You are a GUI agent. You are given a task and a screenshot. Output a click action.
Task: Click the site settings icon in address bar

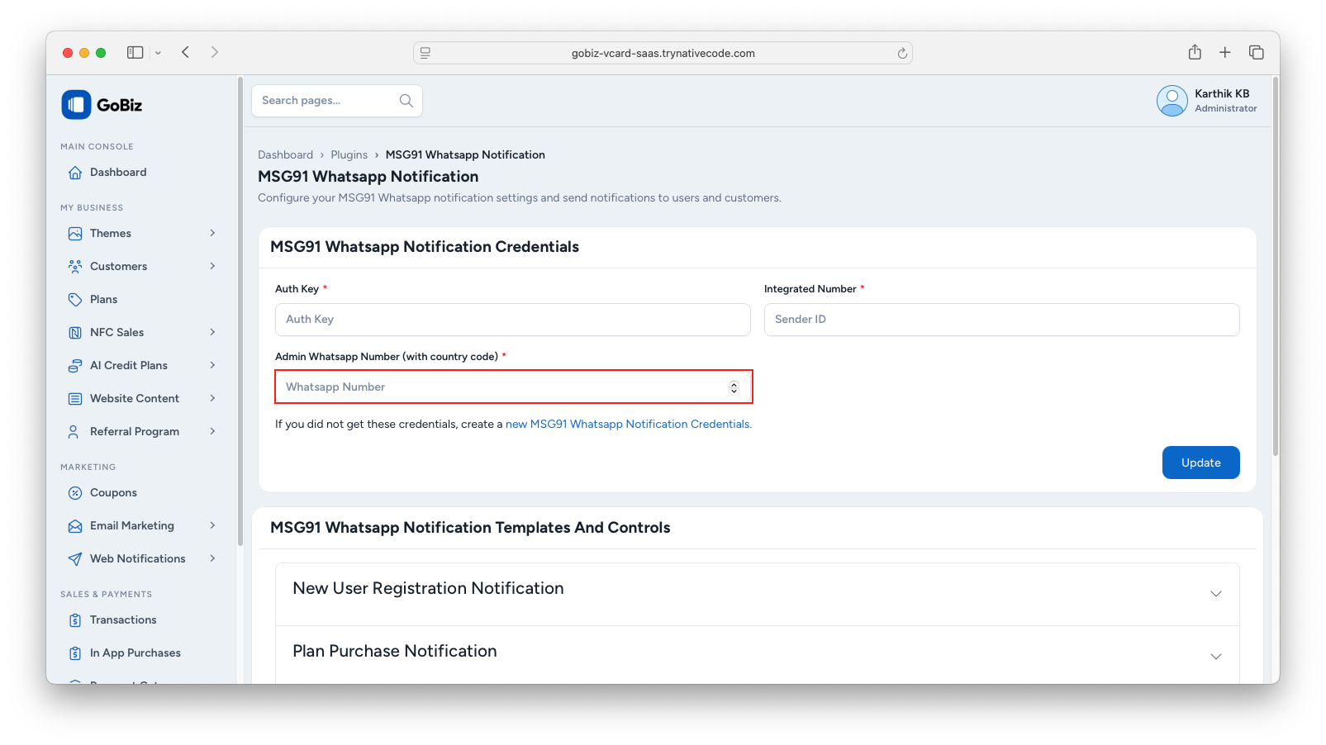tap(425, 53)
